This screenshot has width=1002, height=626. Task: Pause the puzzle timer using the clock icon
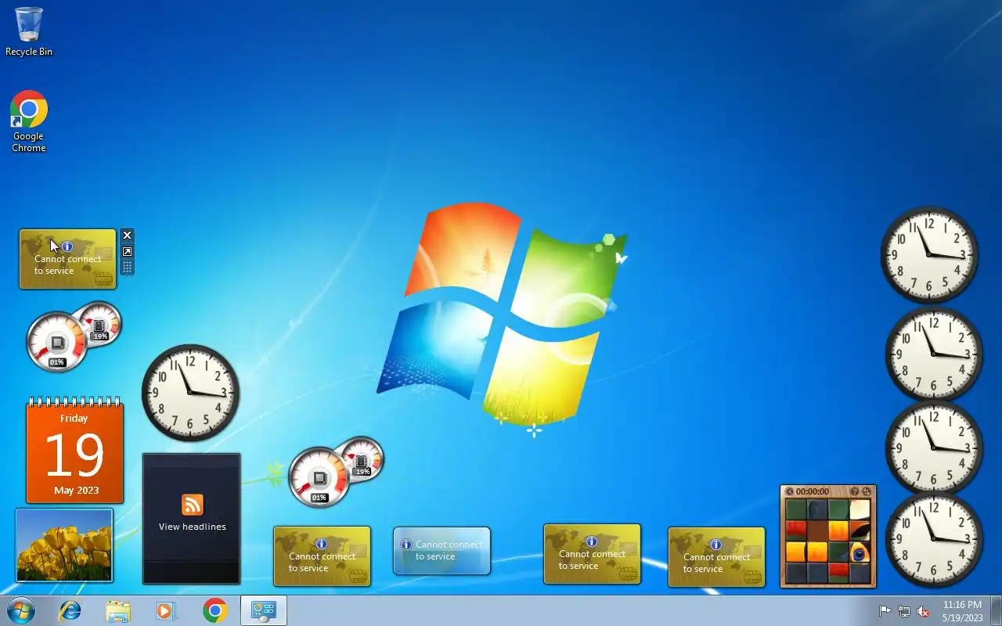(x=789, y=491)
